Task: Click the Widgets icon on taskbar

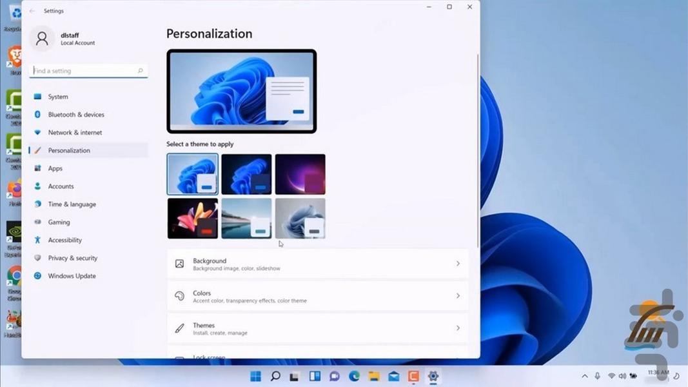Action: 315,377
